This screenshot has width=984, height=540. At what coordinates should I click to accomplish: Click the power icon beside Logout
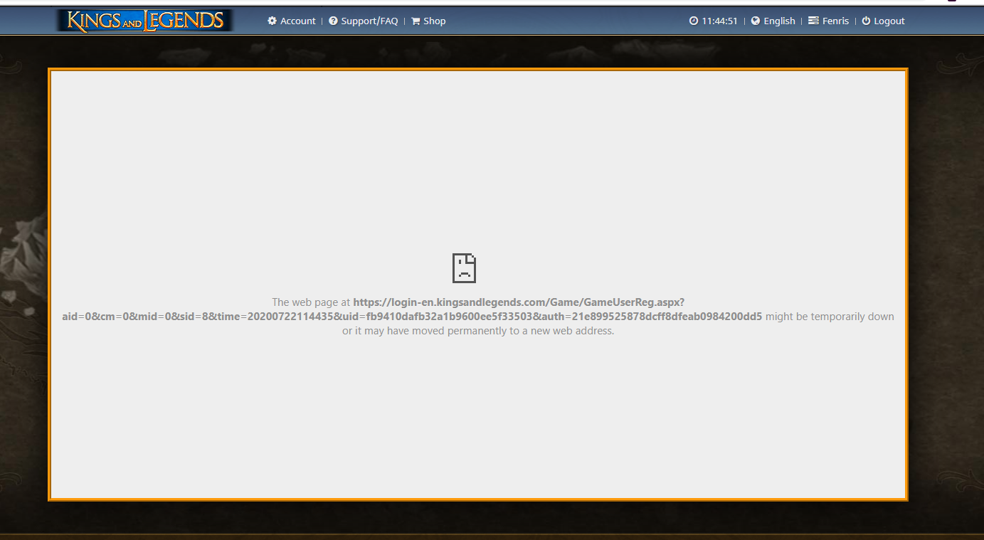tap(866, 21)
